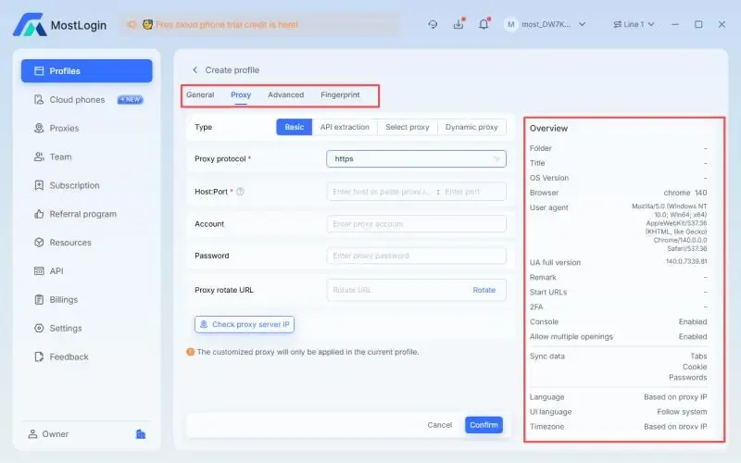Click the port input field
741x463 pixels.
click(x=473, y=192)
